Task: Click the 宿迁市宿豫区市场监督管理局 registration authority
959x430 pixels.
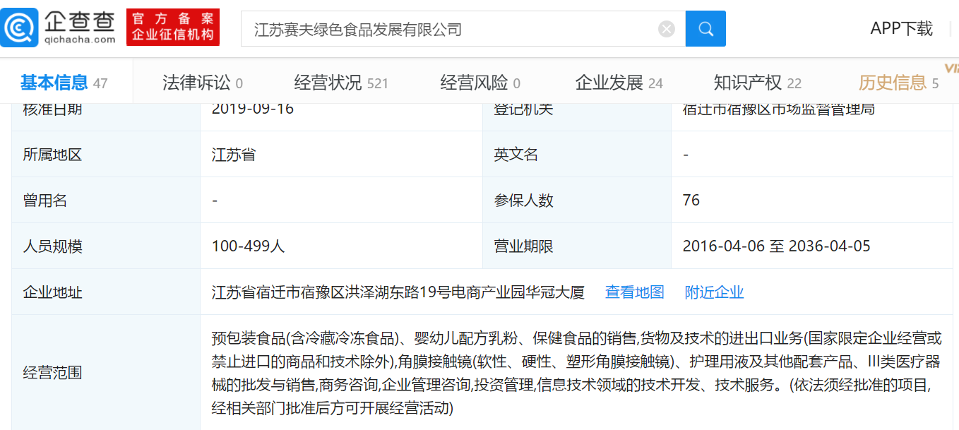Action: tap(779, 109)
